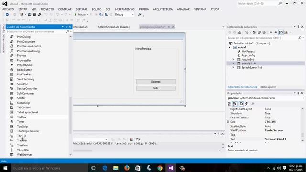The width and height of the screenshot is (306, 172).
Task: Toggle Categorized view in Propiedades panel
Action: [x=229, y=104]
